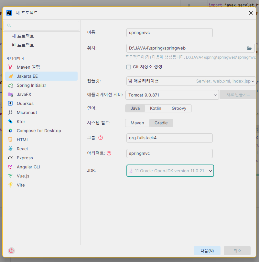Click the IntelliJ IDEA logo in title bar
Image resolution: width=259 pixels, height=262 pixels.
pyautogui.click(x=9, y=13)
